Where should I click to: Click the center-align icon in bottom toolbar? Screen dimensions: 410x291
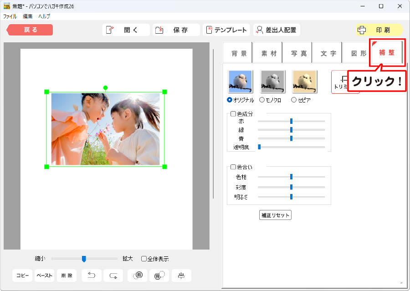181,276
